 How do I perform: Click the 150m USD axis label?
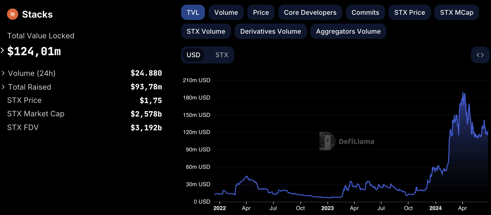[x=196, y=115]
